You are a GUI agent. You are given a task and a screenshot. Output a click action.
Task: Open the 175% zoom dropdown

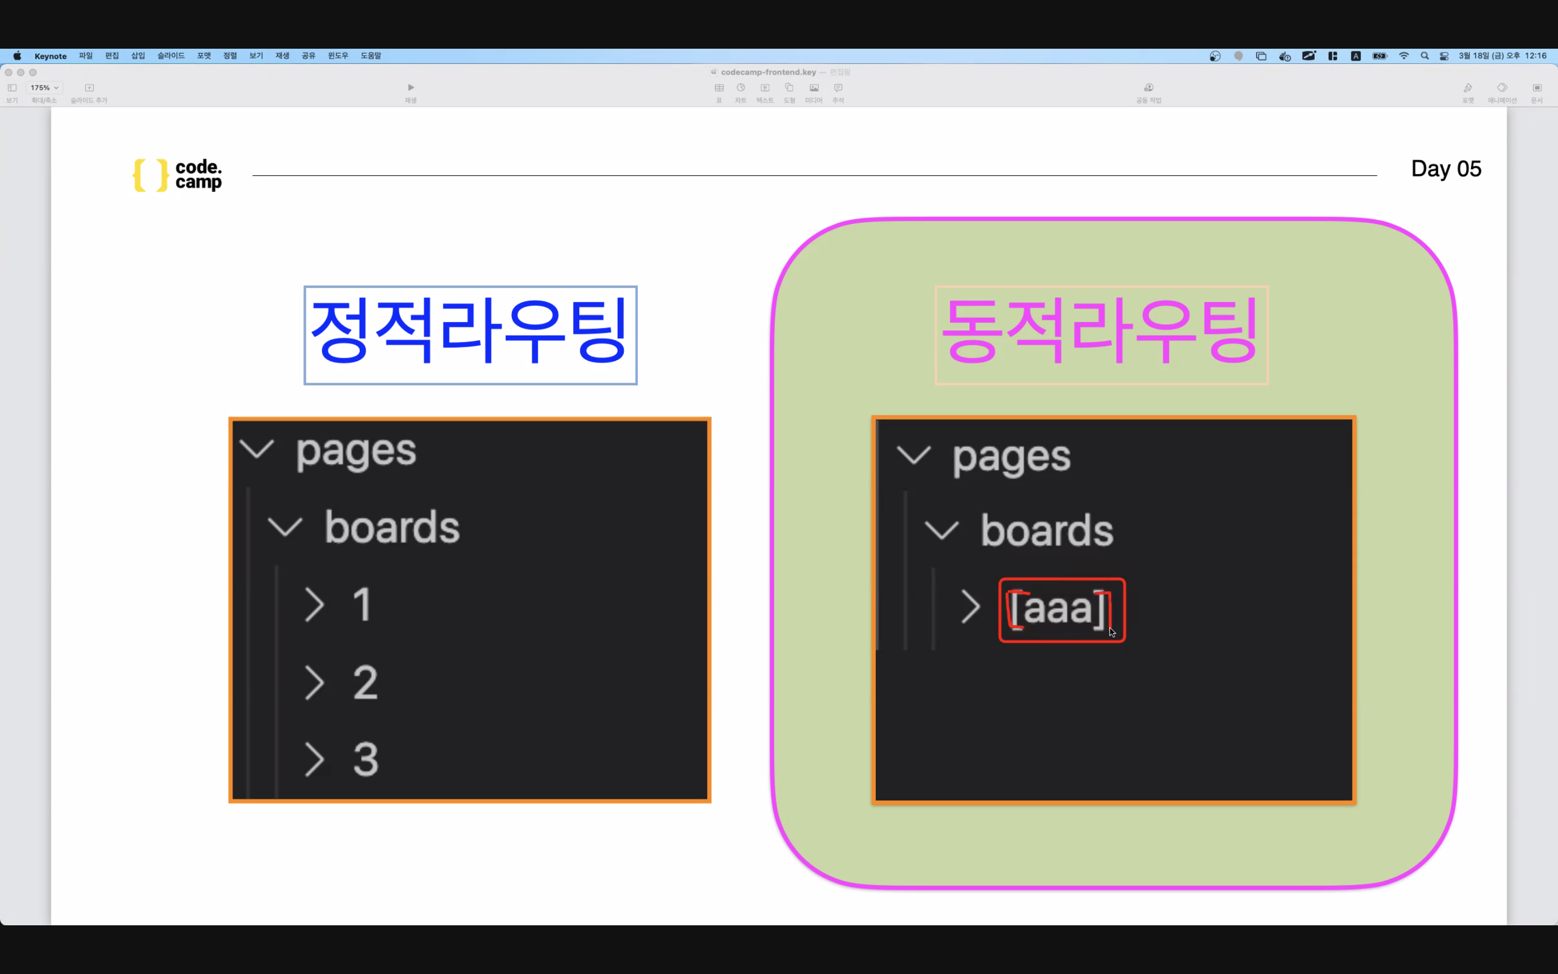[44, 88]
